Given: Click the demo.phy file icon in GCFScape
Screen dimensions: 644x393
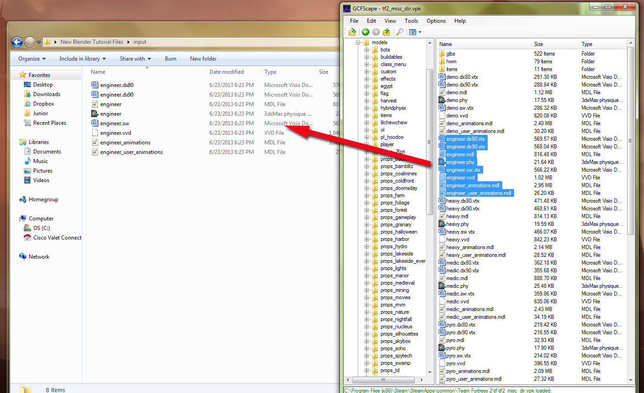Looking at the screenshot, I should (x=442, y=100).
